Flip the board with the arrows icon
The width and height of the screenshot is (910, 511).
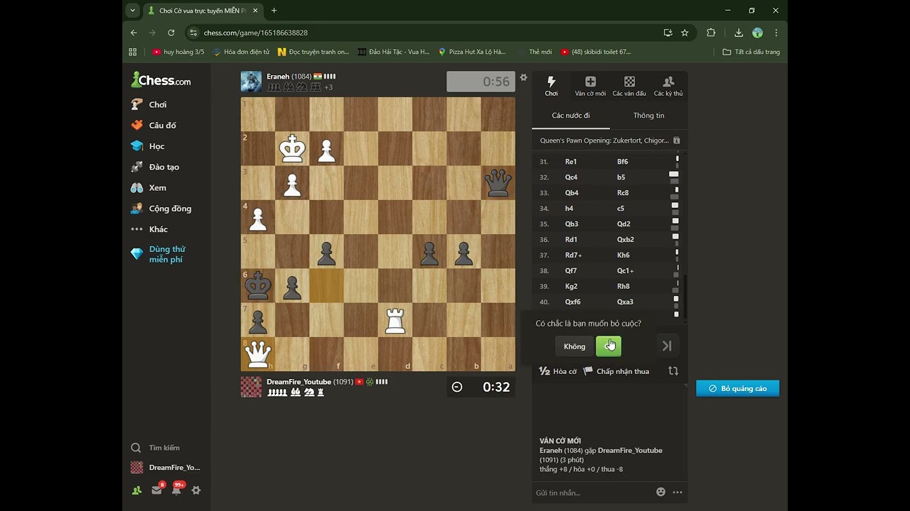[673, 371]
